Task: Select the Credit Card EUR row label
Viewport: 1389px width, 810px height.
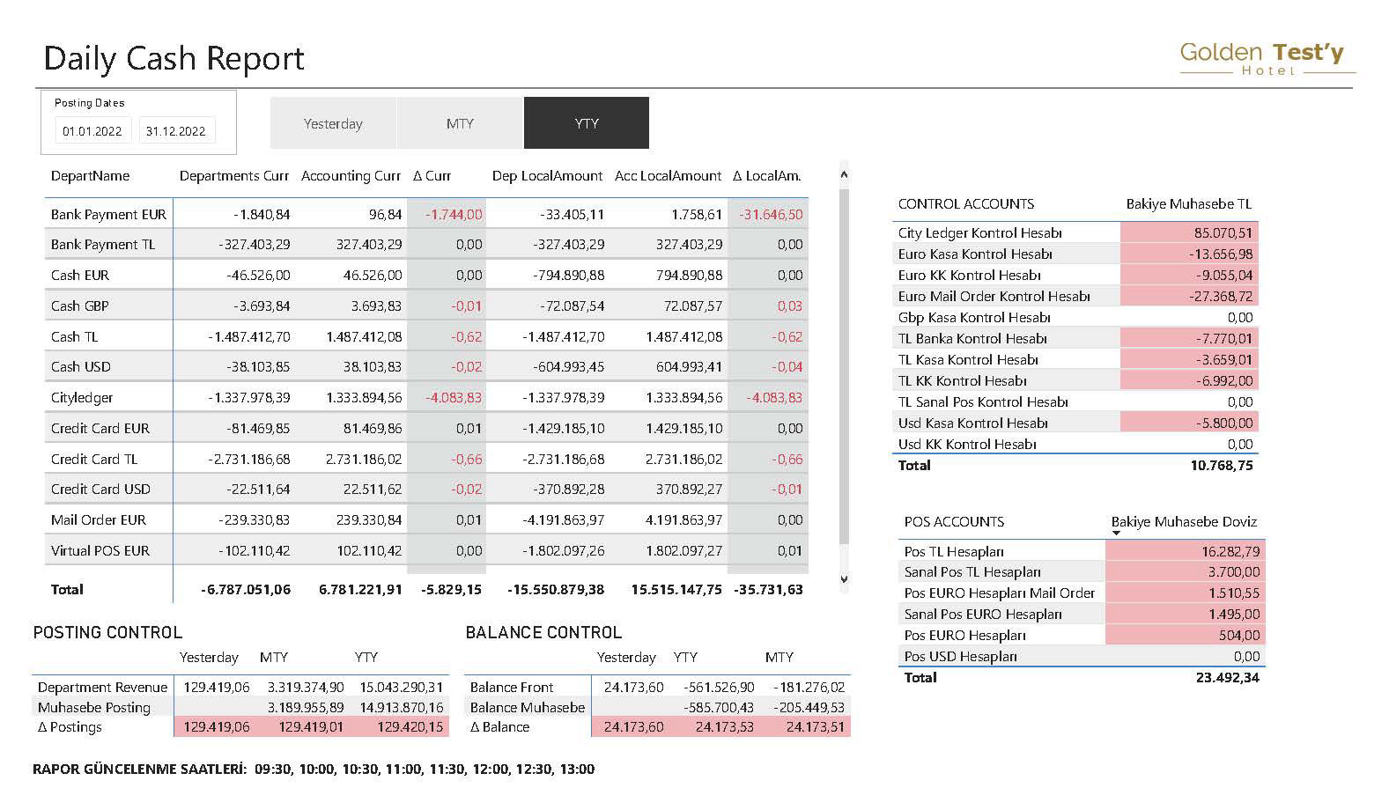Action: click(x=100, y=429)
